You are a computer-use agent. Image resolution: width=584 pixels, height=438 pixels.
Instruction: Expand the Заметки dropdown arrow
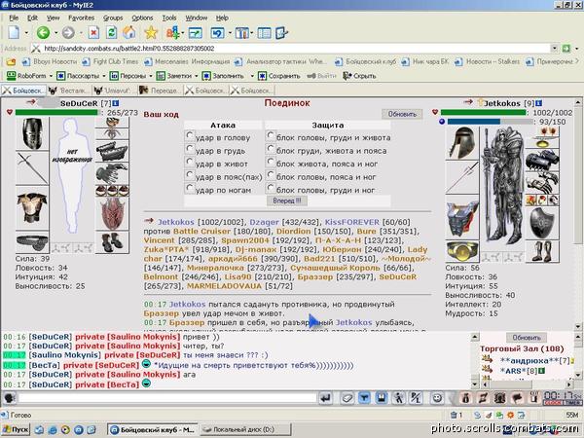tap(197, 76)
